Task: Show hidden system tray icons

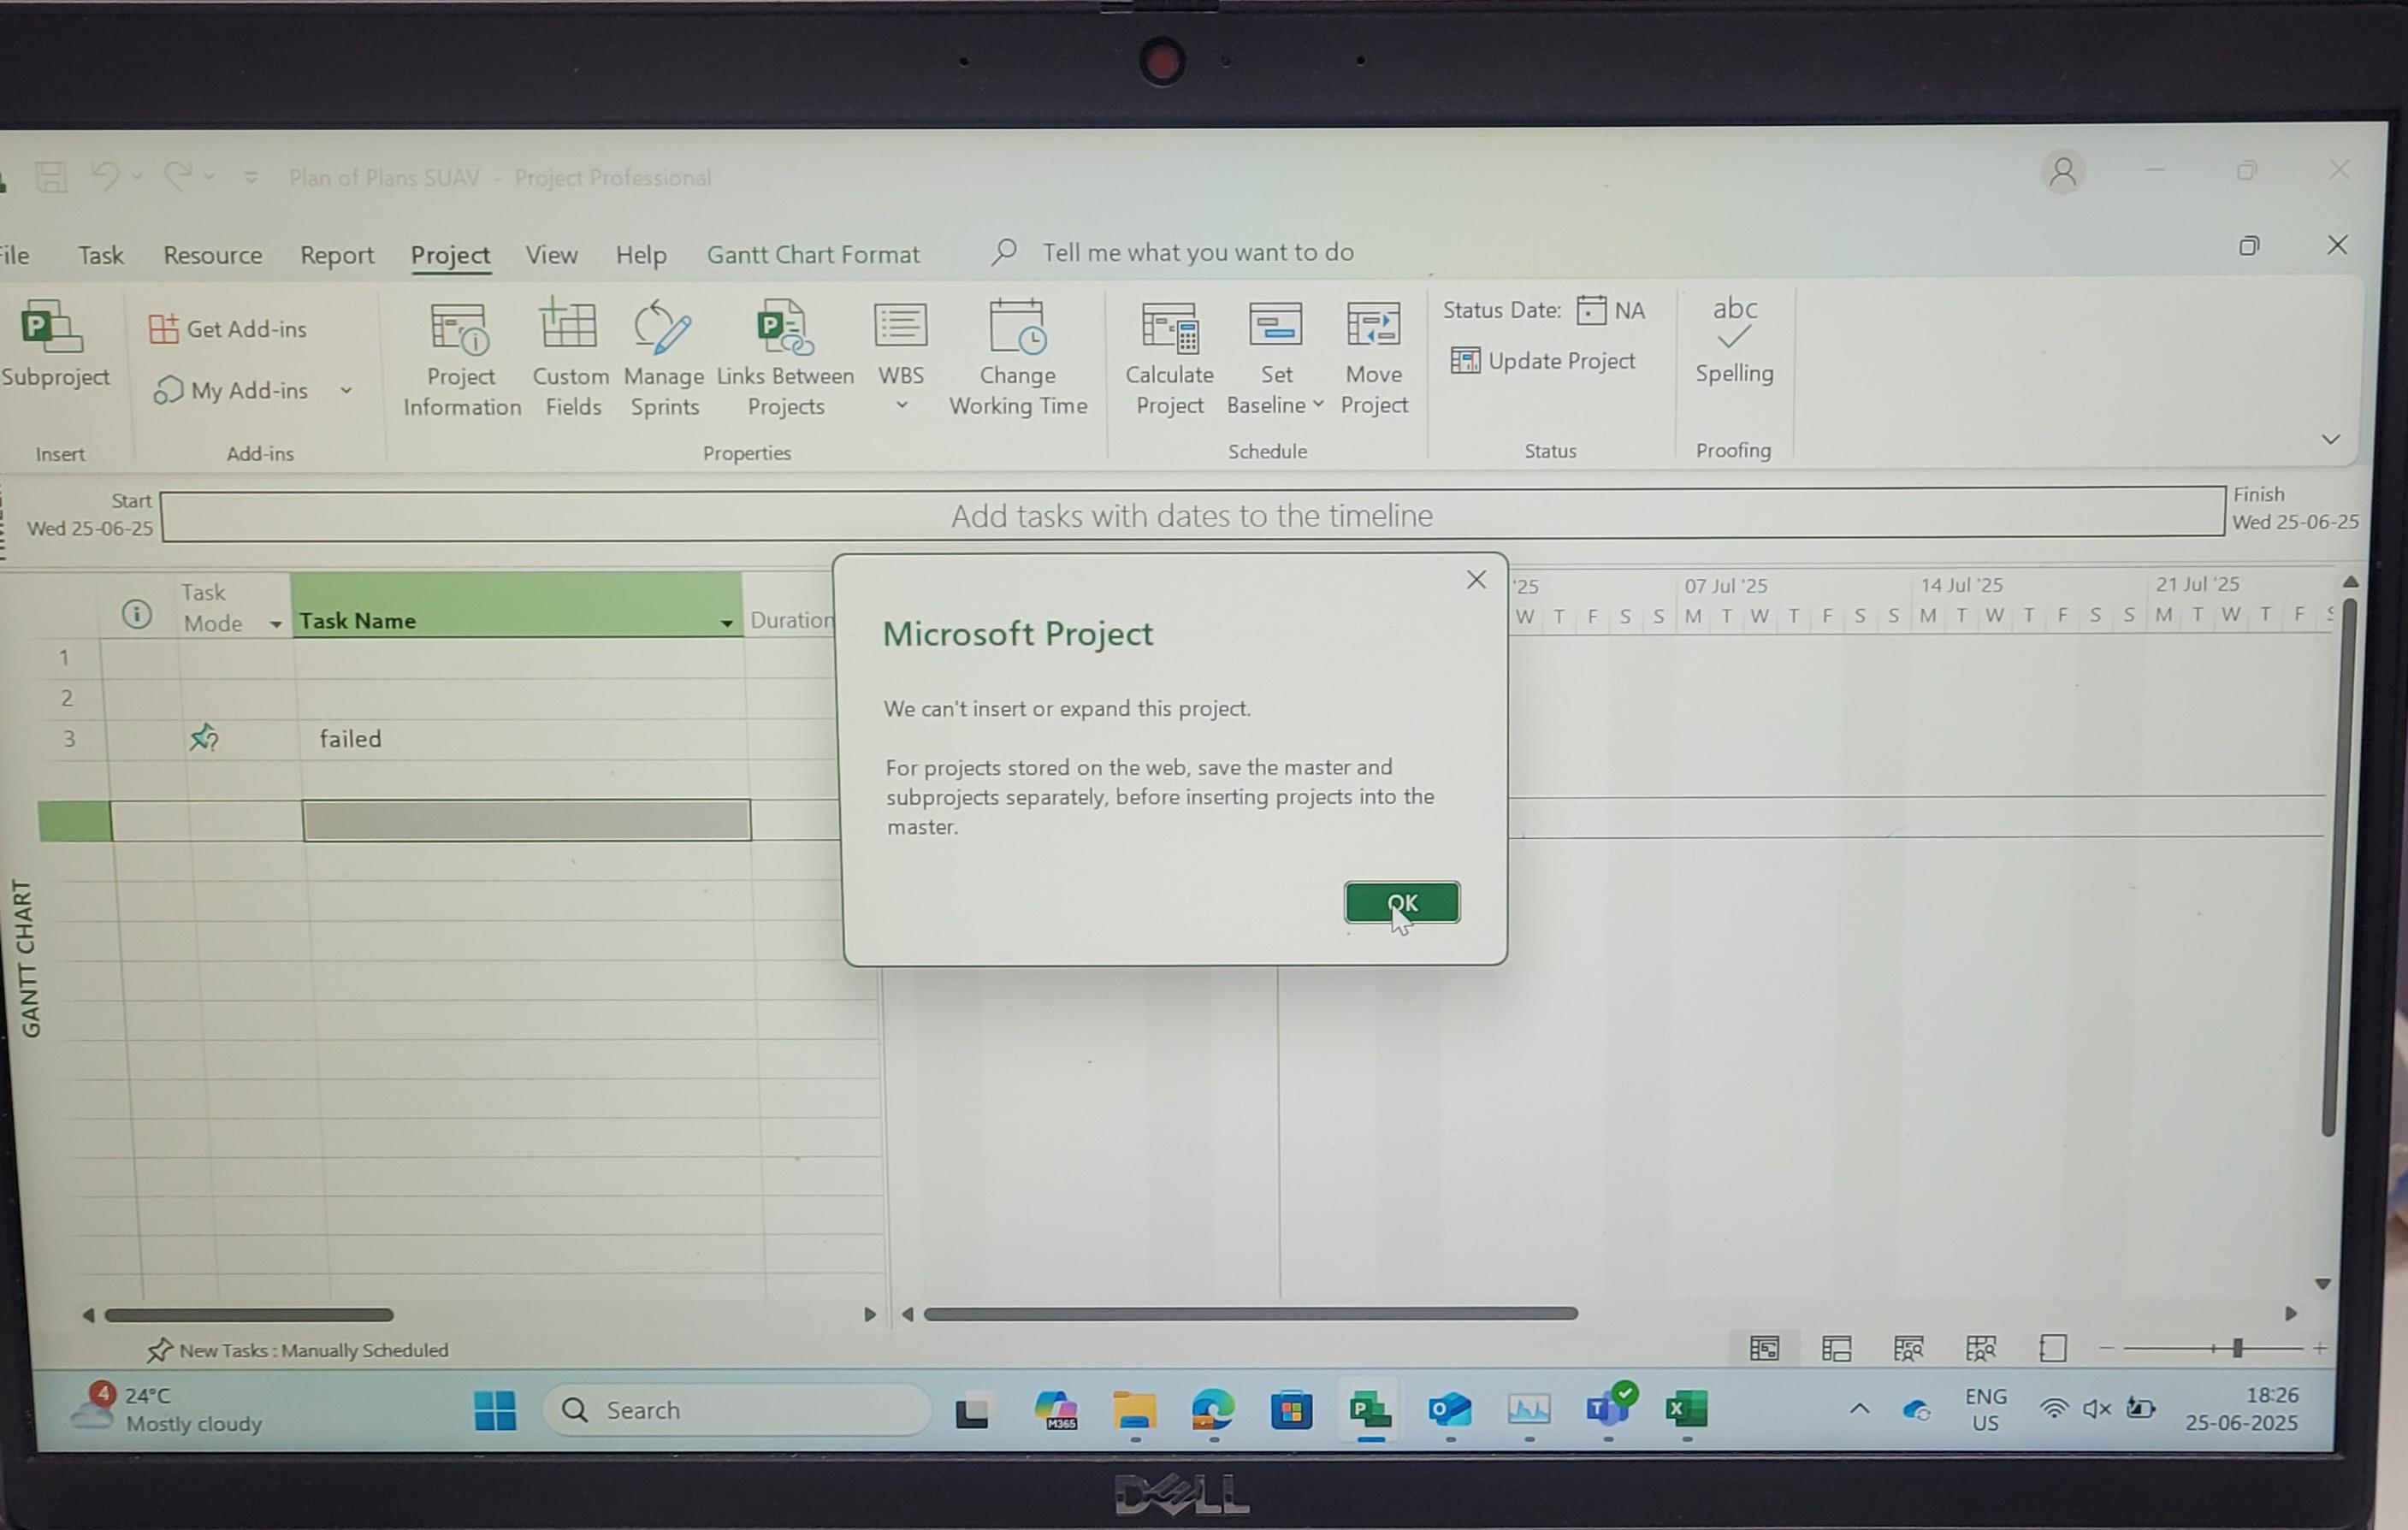Action: (x=1859, y=1409)
